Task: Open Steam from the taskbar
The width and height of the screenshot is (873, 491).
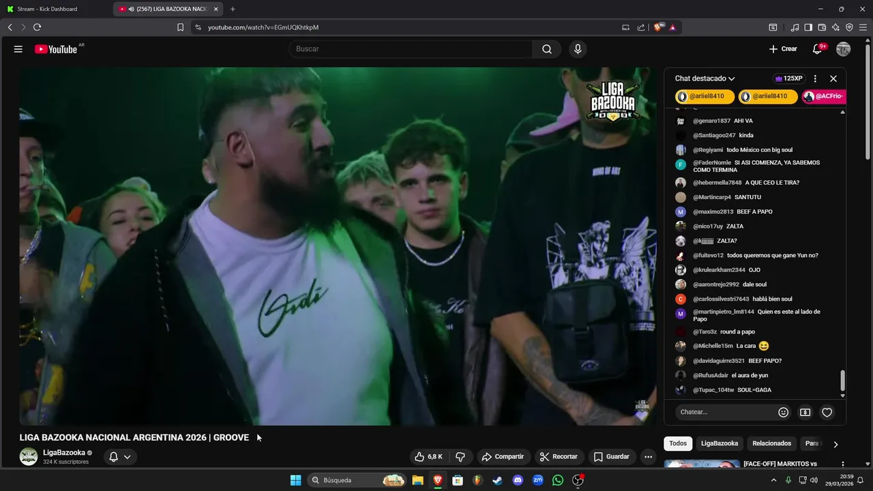Action: coord(498,480)
